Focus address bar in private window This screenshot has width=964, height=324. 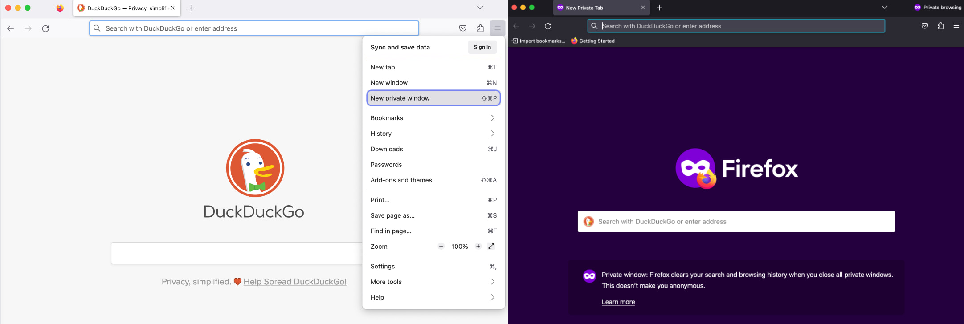(x=736, y=26)
